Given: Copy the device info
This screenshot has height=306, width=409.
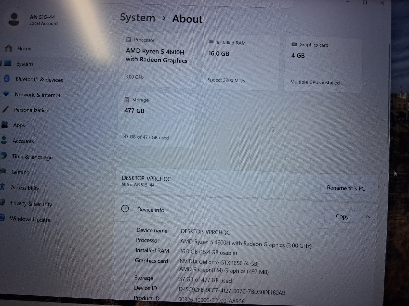Looking at the screenshot, I should (x=342, y=216).
